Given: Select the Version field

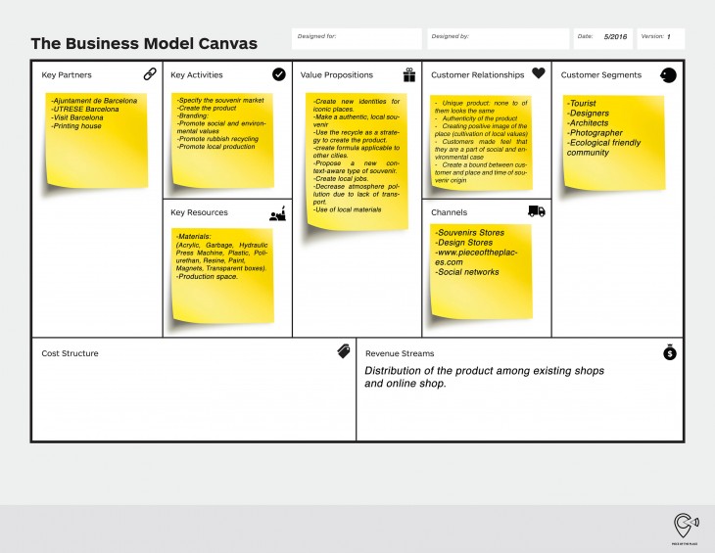Looking at the screenshot, I should tap(660, 37).
